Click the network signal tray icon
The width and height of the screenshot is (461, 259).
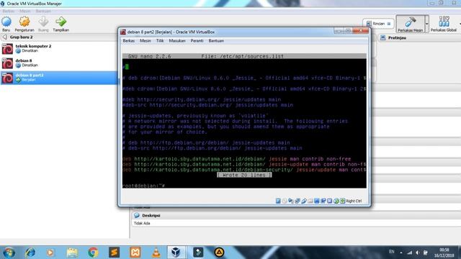tap(410, 253)
